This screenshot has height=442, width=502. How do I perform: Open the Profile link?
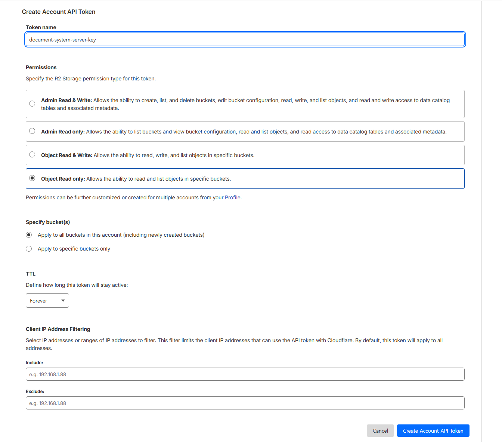[233, 197]
